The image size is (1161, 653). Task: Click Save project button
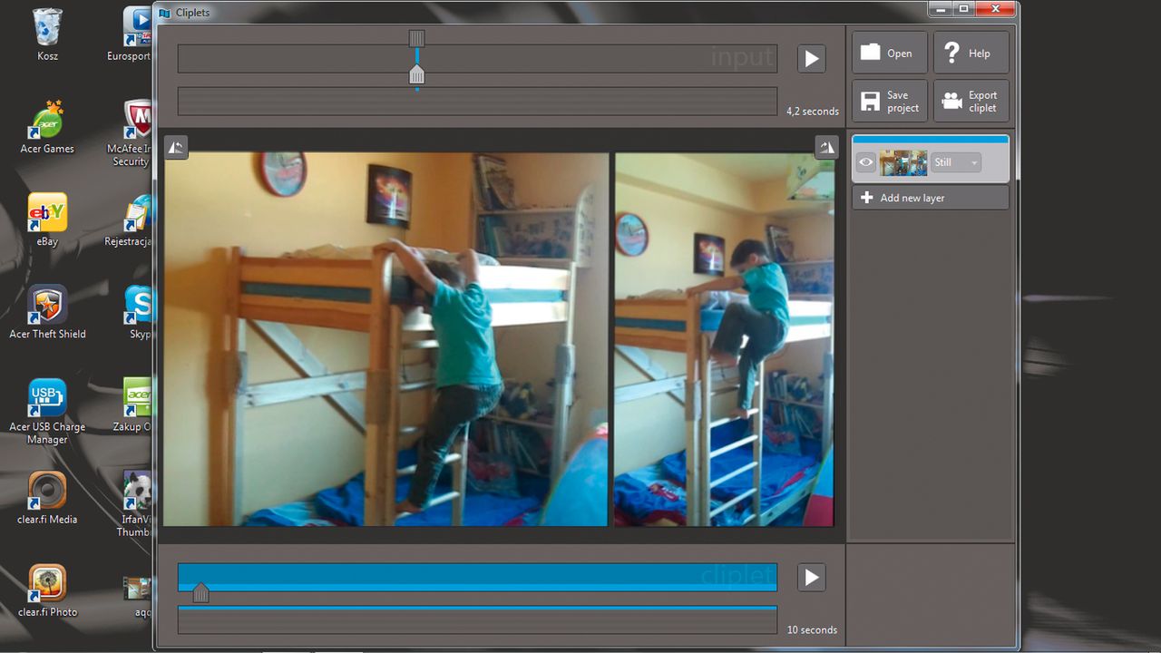click(889, 101)
